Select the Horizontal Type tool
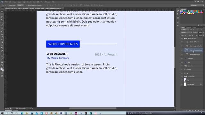This screenshot has height=115, width=205. click(x=2, y=54)
